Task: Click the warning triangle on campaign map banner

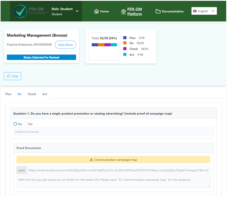Action: tap(91, 159)
